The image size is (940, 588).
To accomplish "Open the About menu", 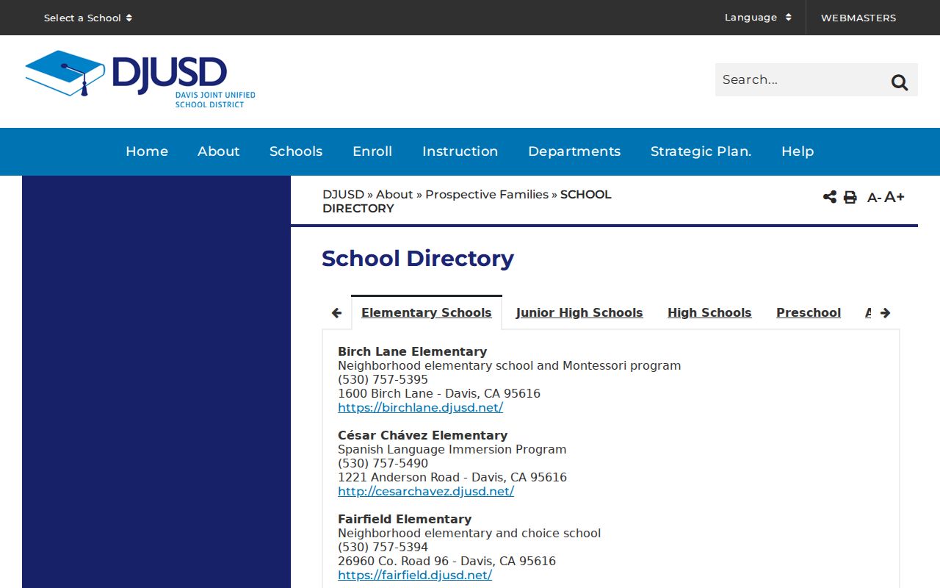I will (219, 151).
